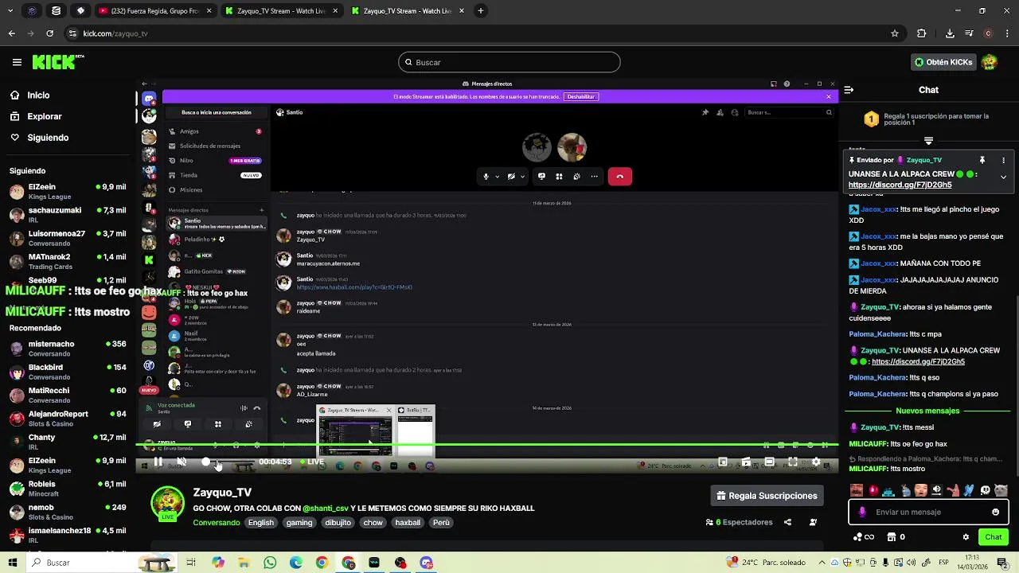
Task: Share the stream via share icon
Action: pos(787,522)
